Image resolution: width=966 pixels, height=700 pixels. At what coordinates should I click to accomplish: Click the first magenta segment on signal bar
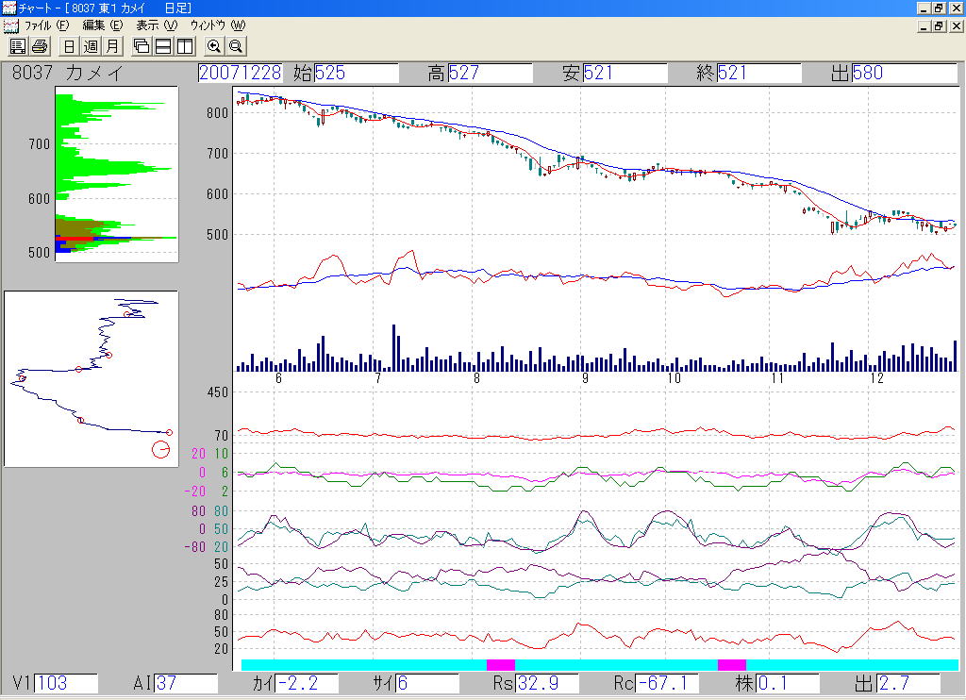(500, 665)
